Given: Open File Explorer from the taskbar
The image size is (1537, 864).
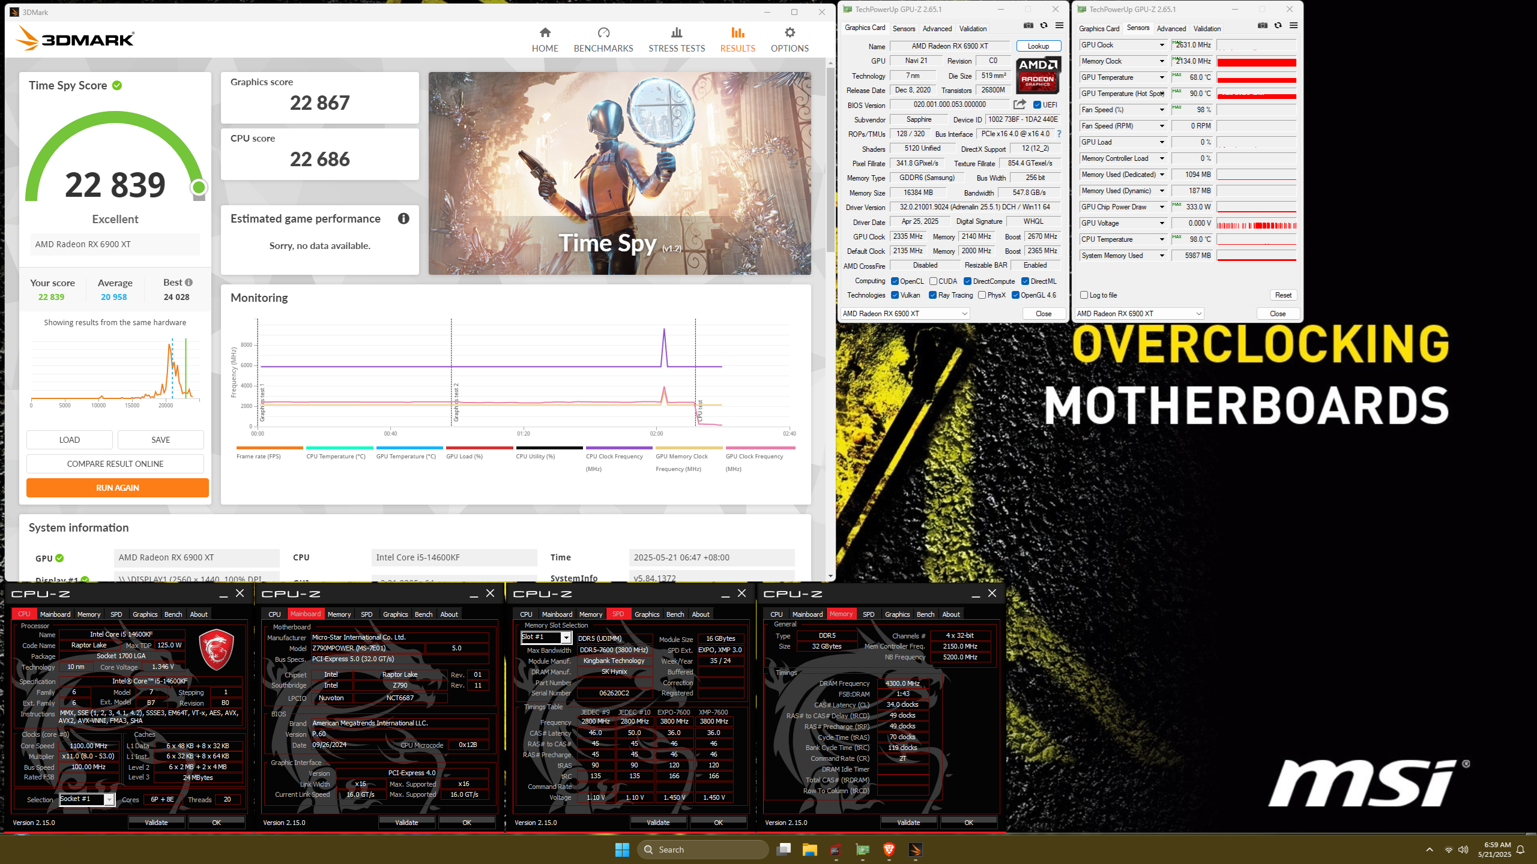Looking at the screenshot, I should 810,850.
